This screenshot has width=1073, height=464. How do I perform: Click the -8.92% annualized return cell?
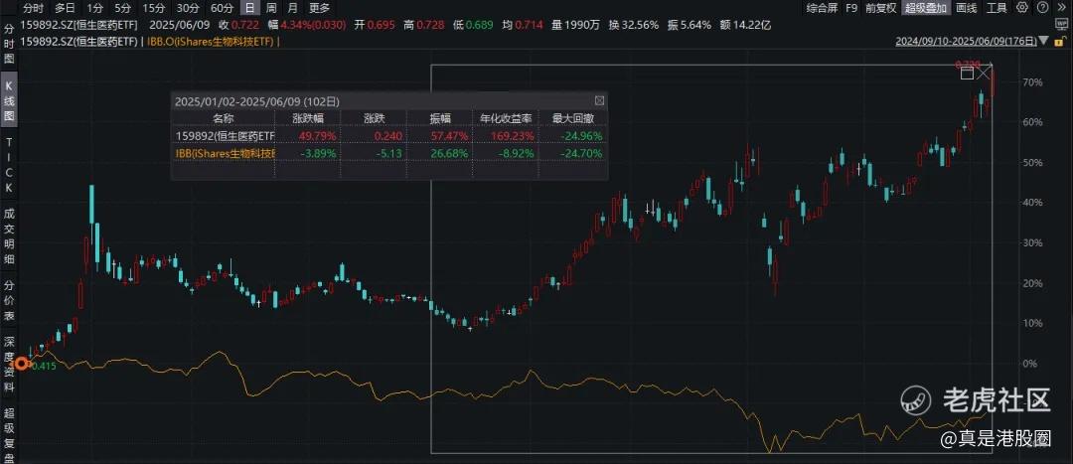coord(518,153)
